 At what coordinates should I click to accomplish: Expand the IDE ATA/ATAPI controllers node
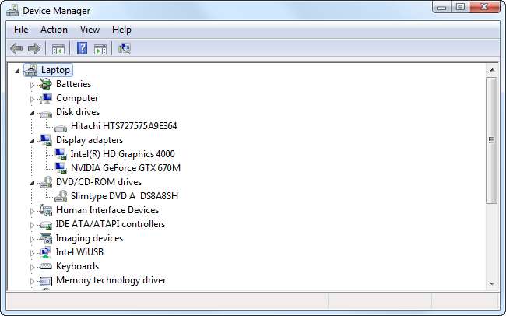[33, 224]
